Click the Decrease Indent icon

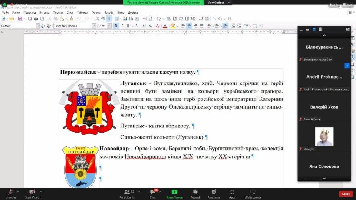[239, 26]
